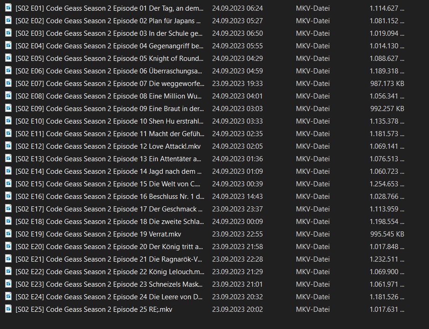Viewport: 429px width, 329px height.
Task: Select the Episode 25 RE;.mkv file name
Action: pos(94,309)
